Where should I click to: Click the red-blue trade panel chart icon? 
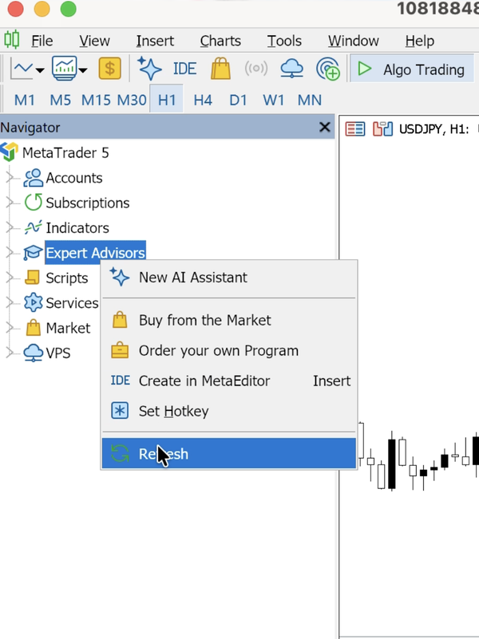(382, 129)
